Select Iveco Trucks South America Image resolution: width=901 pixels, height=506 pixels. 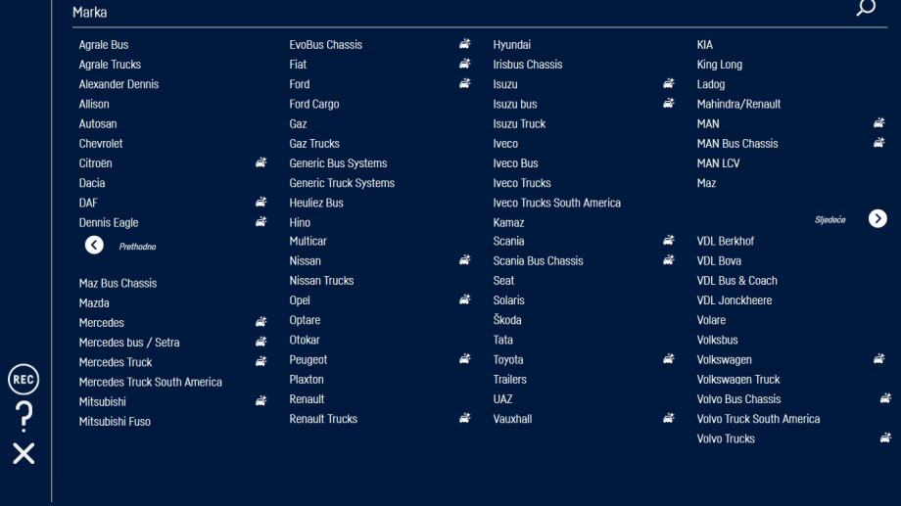click(x=556, y=203)
